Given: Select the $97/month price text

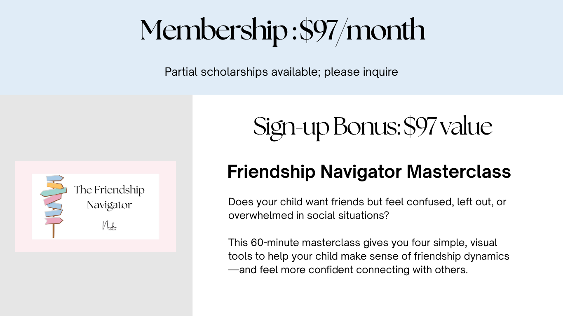Looking at the screenshot, I should (x=362, y=31).
